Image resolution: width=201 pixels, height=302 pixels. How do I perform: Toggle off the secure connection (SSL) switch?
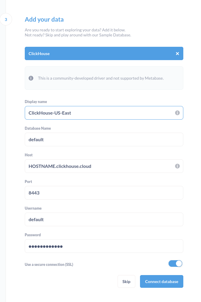[x=175, y=264]
